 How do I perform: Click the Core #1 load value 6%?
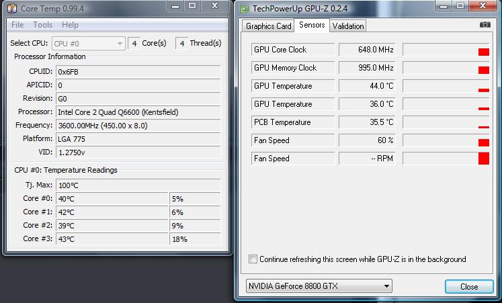click(x=196, y=212)
